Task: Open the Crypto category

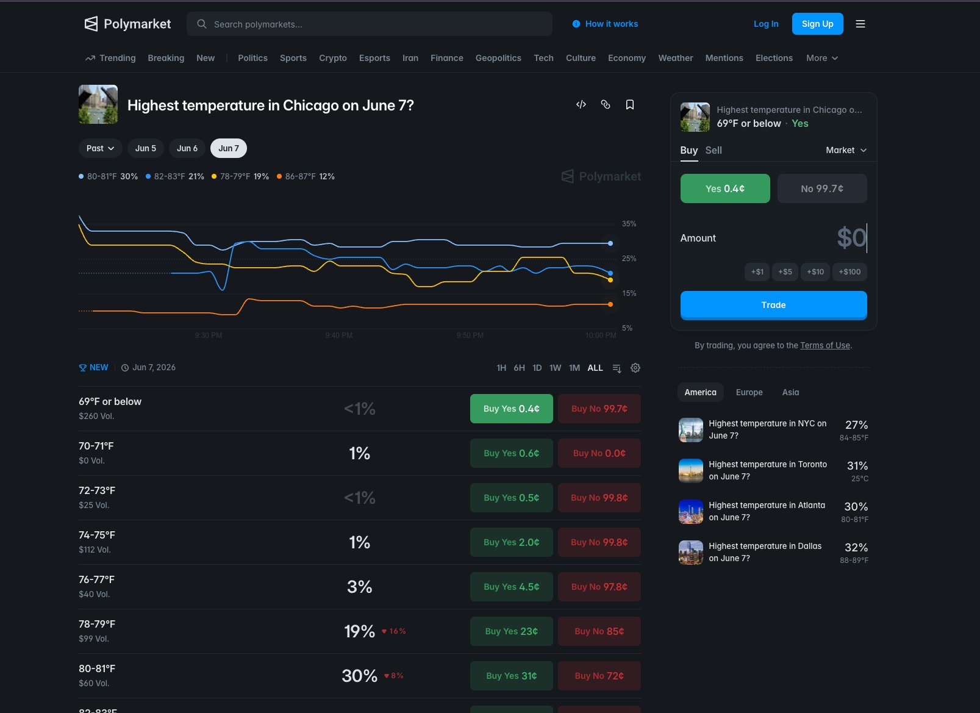Action: pos(333,58)
